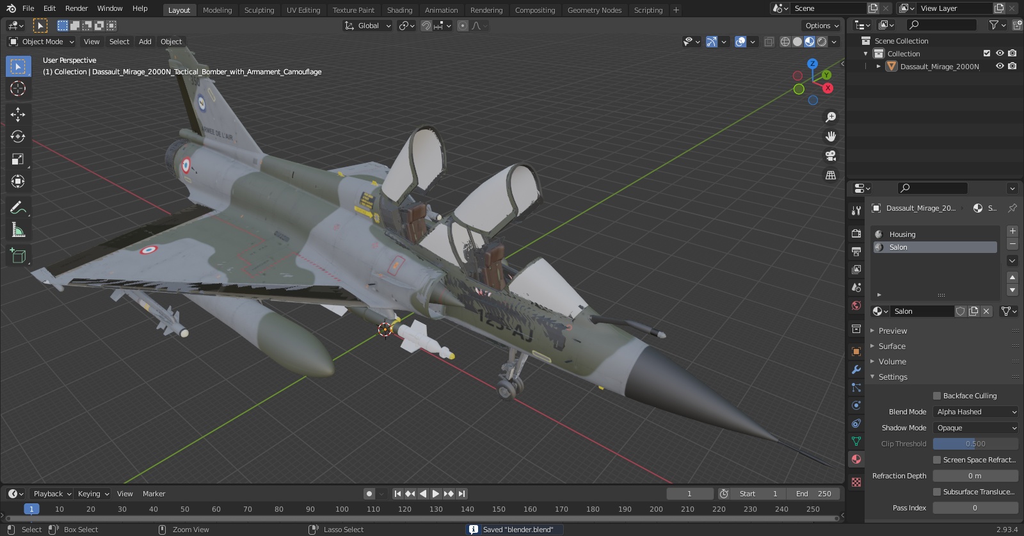This screenshot has height=536, width=1024.
Task: Hide Collection in viewport eye icon
Action: tap(1000, 53)
